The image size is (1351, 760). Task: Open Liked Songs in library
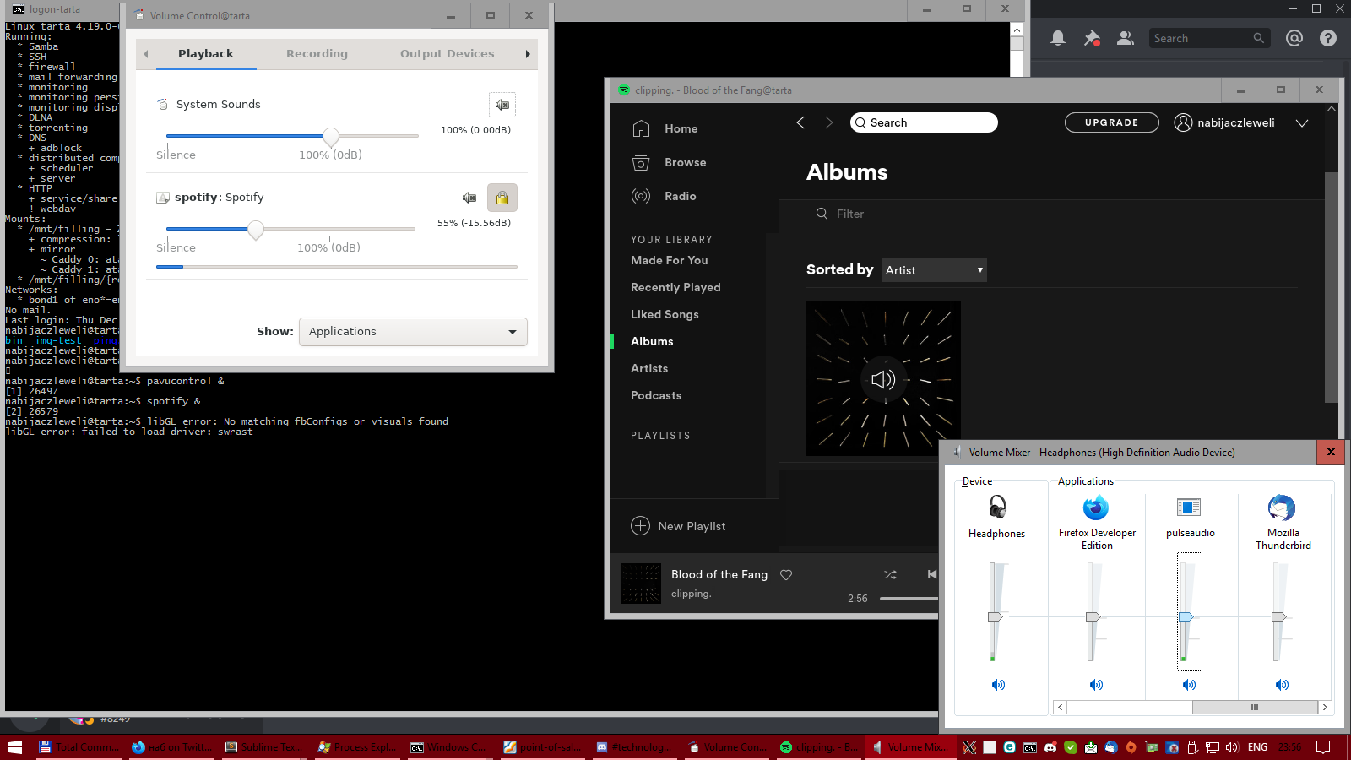pos(665,314)
